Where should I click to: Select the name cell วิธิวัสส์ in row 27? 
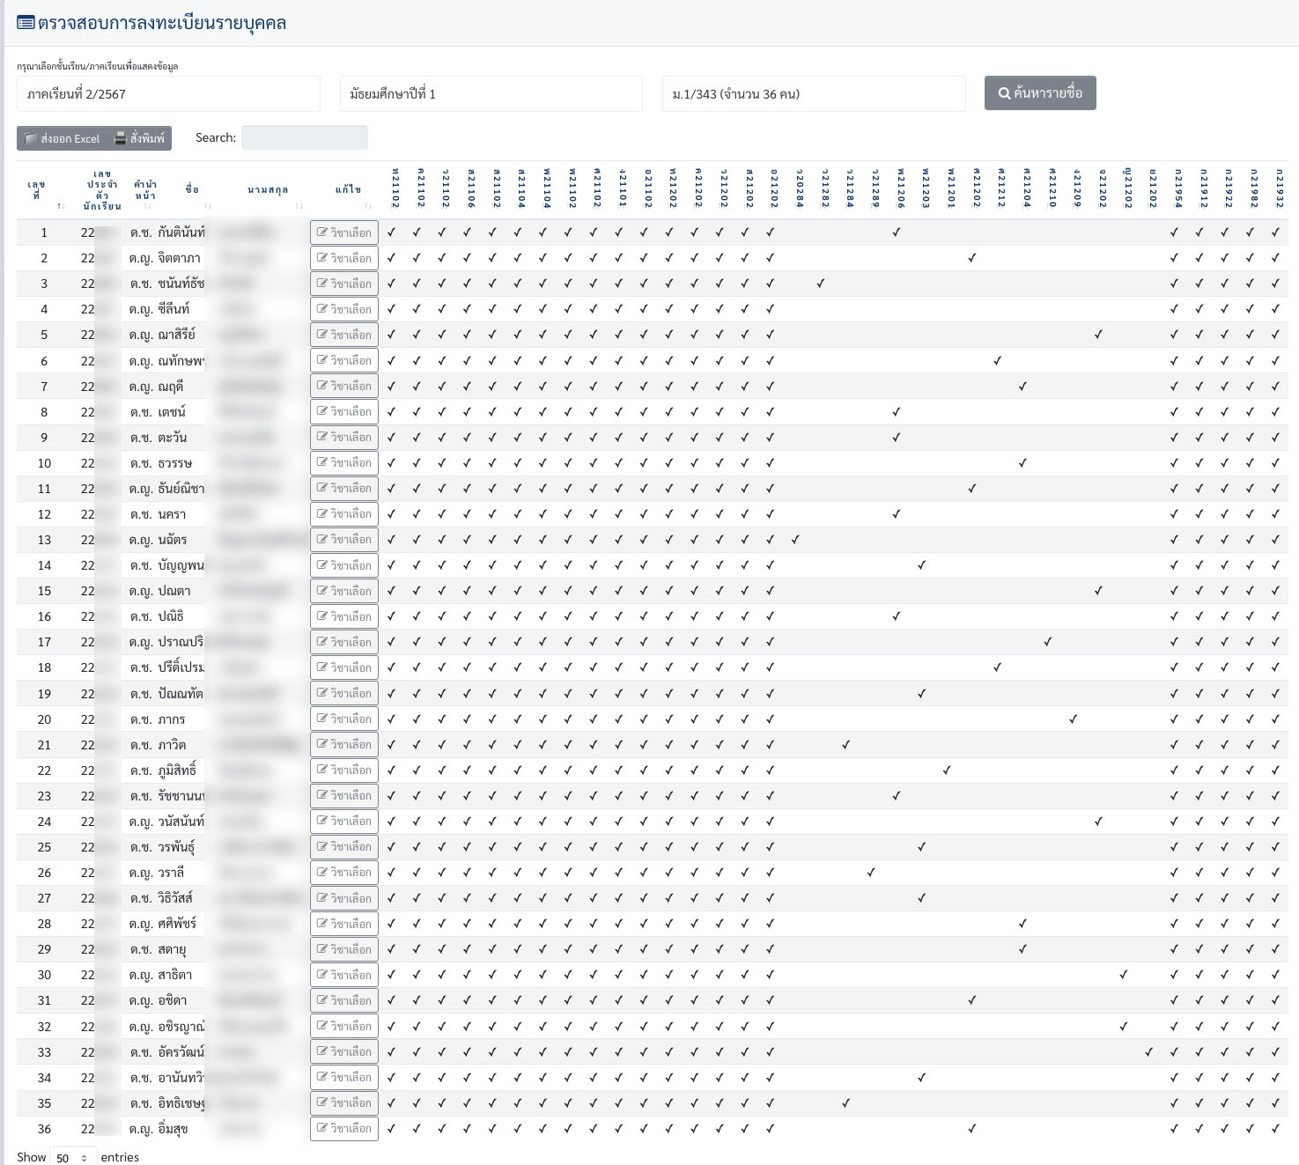click(176, 898)
